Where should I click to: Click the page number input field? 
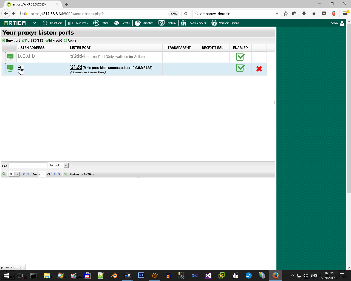[x=42, y=174]
